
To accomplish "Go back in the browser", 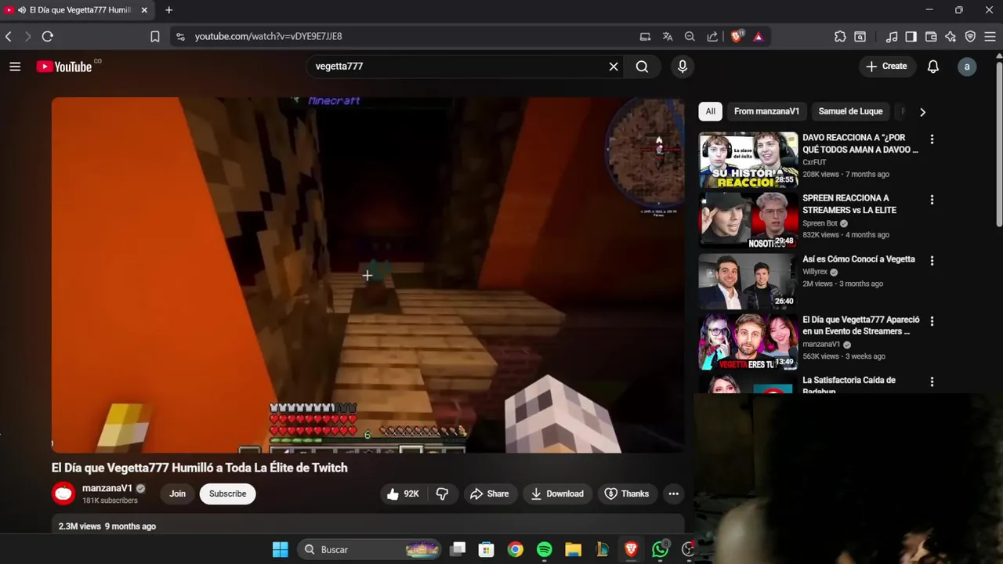I will pos(9,36).
